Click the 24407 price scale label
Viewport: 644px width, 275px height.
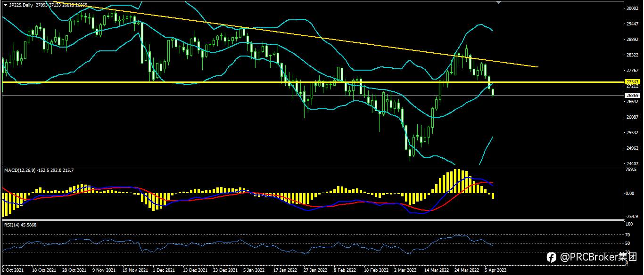tap(632, 163)
